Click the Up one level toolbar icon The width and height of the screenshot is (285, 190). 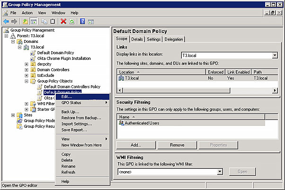click(25, 21)
